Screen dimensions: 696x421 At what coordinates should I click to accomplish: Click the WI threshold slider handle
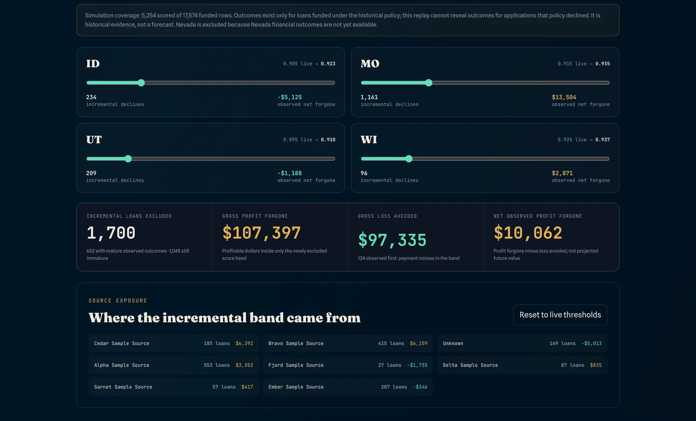pyautogui.click(x=409, y=159)
